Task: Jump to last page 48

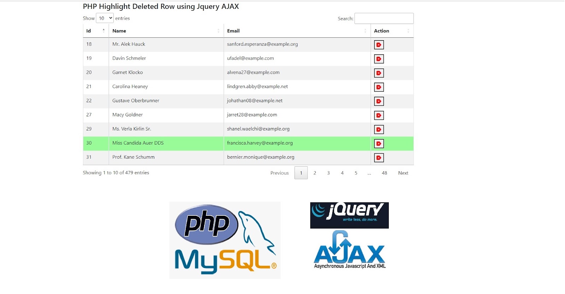Action: pos(384,173)
